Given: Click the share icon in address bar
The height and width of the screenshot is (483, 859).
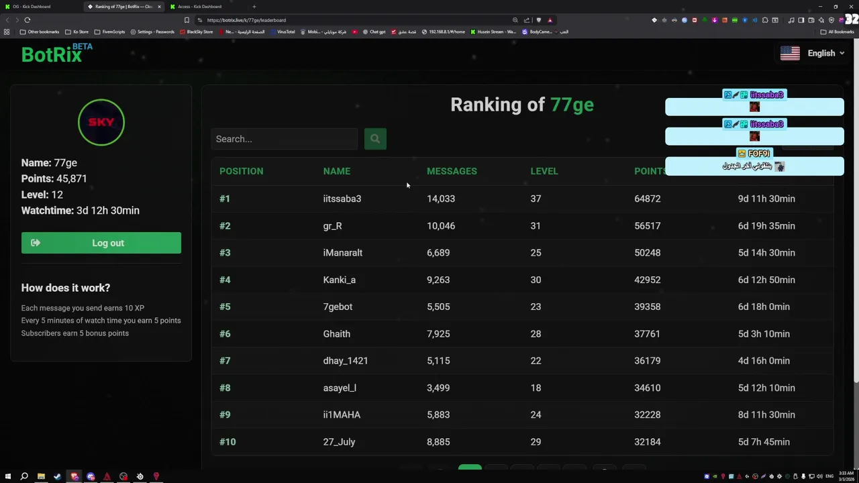Looking at the screenshot, I should coord(527,20).
